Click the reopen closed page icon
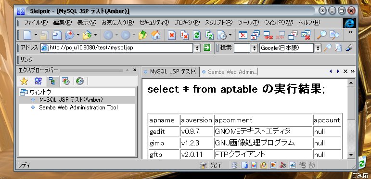Viewport: 371px width, 179px height. (x=70, y=36)
